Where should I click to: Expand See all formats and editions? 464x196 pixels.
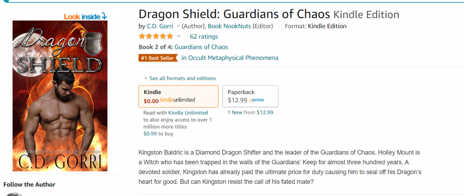point(180,78)
